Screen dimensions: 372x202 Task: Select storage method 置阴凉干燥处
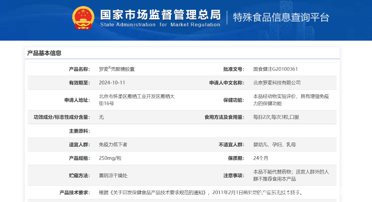click(113, 176)
